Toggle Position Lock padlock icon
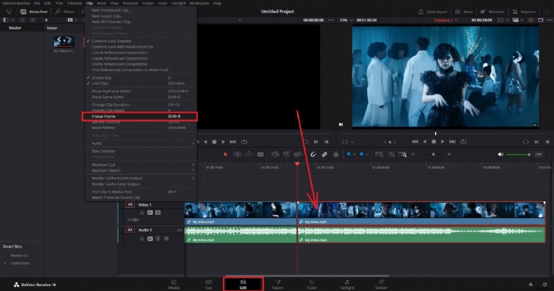 [336, 154]
